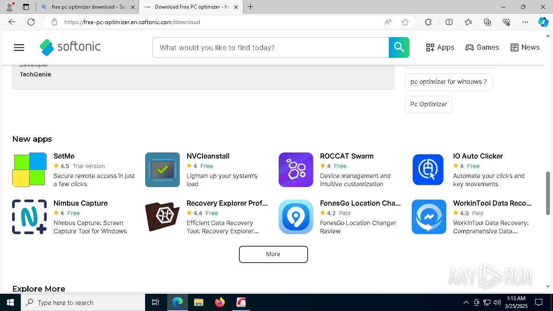Close the 'free pc optimizer download' tab

click(x=133, y=7)
